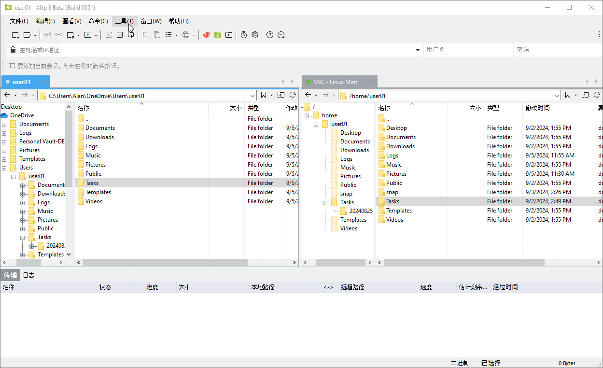The image size is (603, 368).
Task: Collapse the Users node in local tree
Action: (4, 168)
